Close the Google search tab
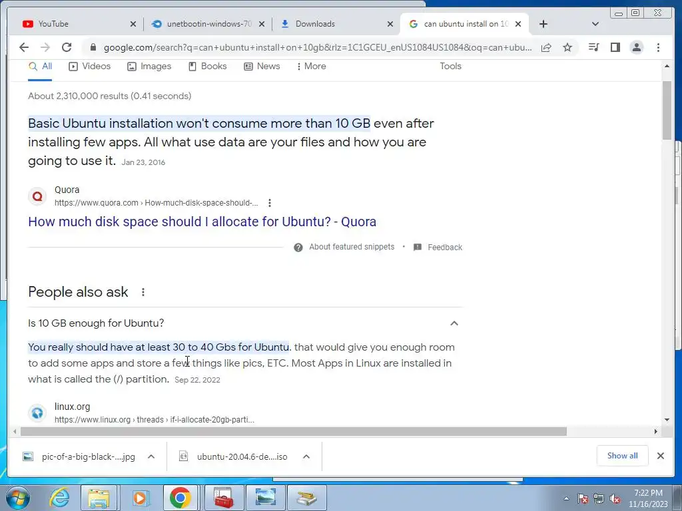This screenshot has width=682, height=511. [518, 24]
